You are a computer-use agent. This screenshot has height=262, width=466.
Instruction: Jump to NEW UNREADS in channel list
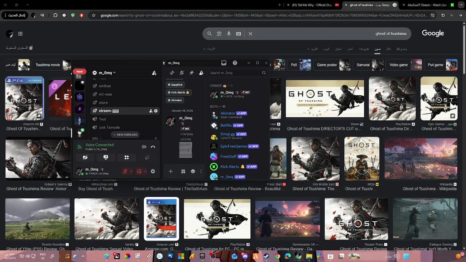(x=125, y=135)
